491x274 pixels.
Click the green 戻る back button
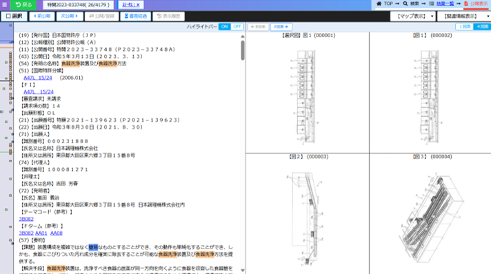[23, 4]
